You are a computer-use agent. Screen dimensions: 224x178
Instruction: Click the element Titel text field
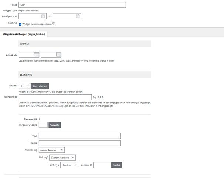[x=79, y=136]
